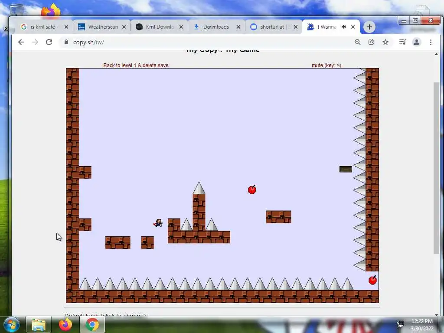This screenshot has width=444, height=333.
Task: Close the Weatherscan tab
Action: pyautogui.click(x=124, y=27)
